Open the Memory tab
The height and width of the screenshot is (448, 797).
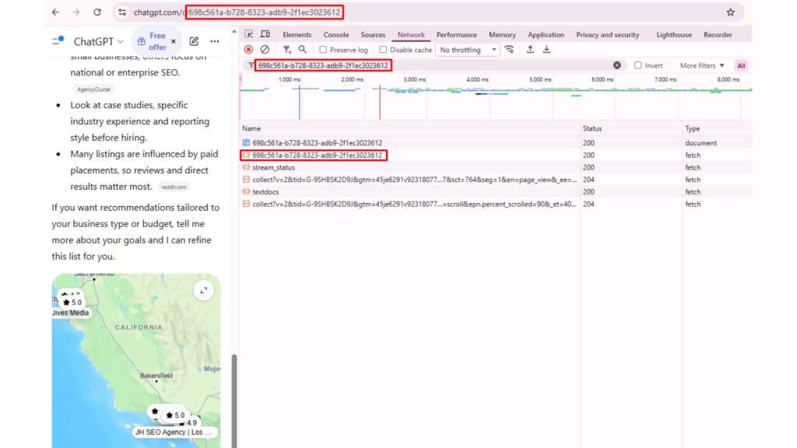click(x=502, y=34)
